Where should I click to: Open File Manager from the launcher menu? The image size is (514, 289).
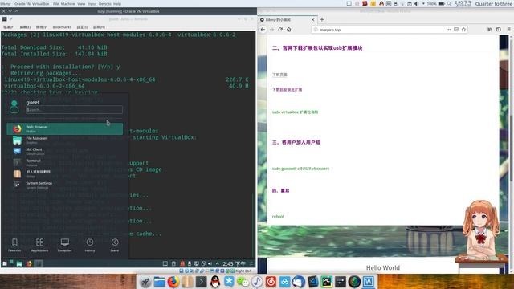[64, 140]
